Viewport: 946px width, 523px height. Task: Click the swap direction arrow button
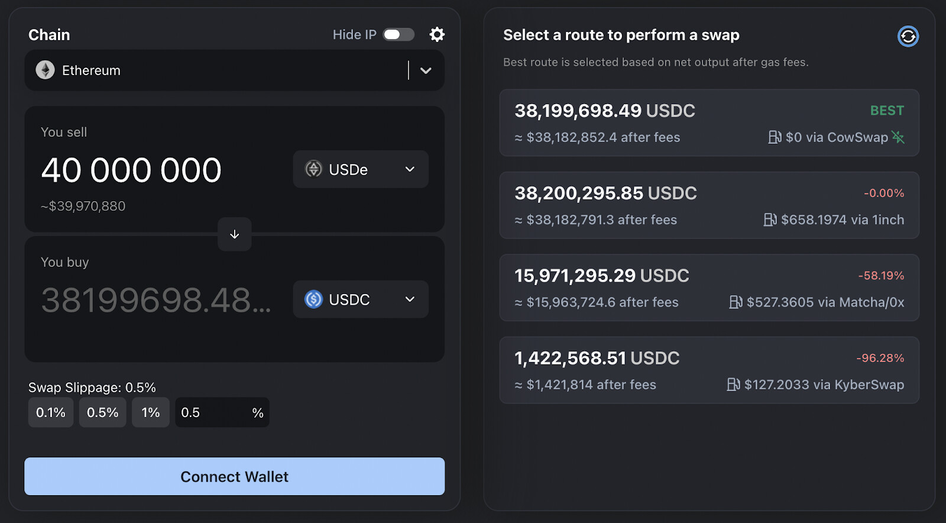click(235, 234)
